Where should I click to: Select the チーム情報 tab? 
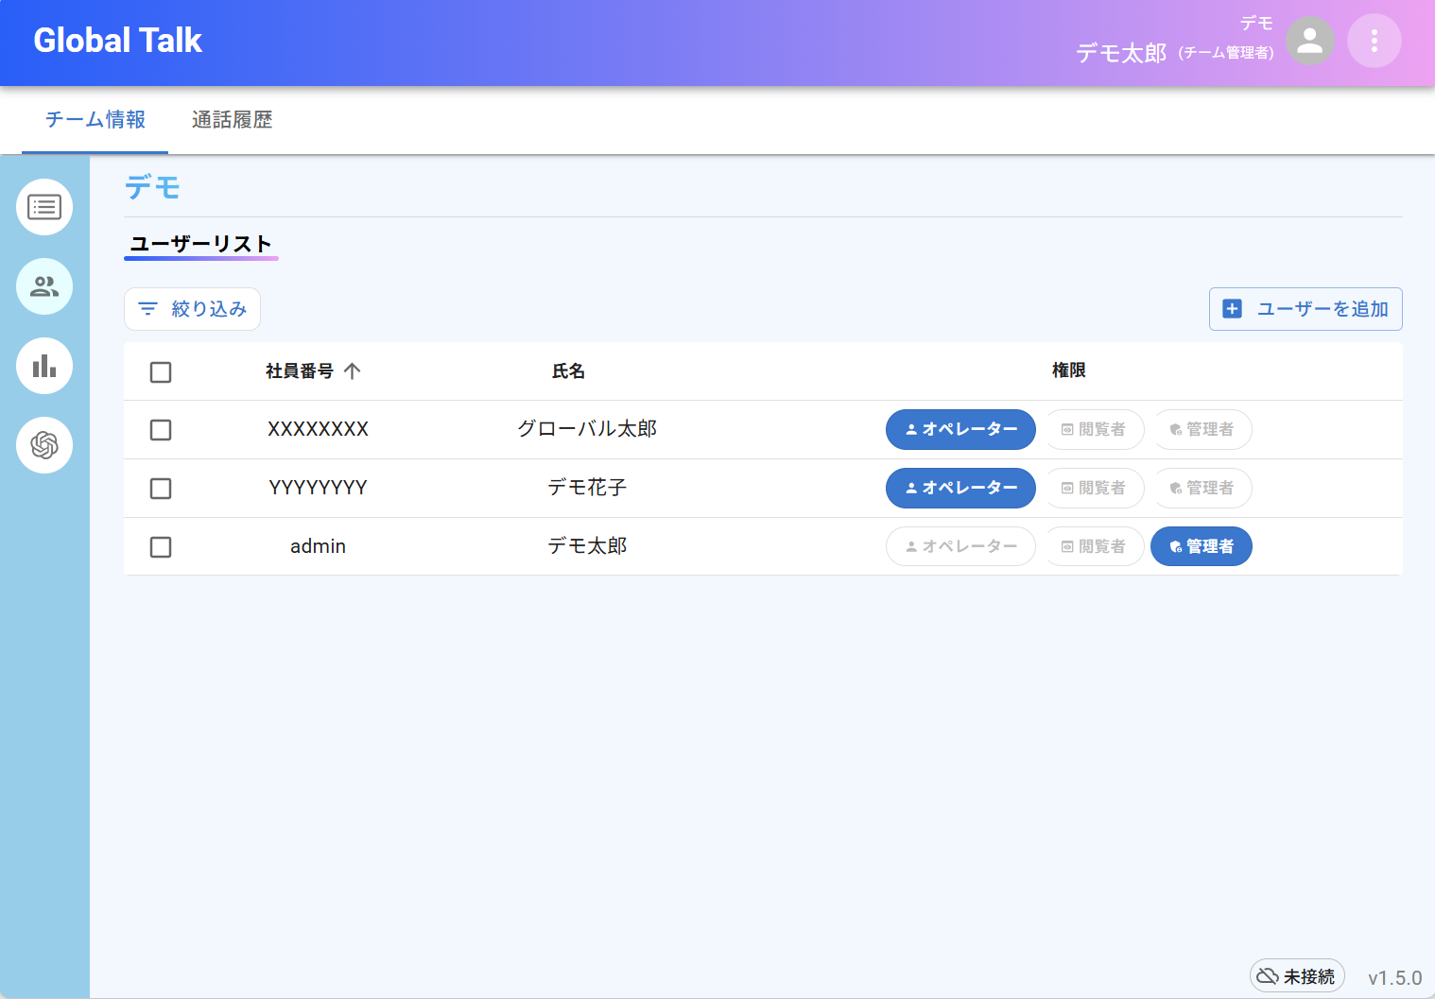(x=95, y=120)
